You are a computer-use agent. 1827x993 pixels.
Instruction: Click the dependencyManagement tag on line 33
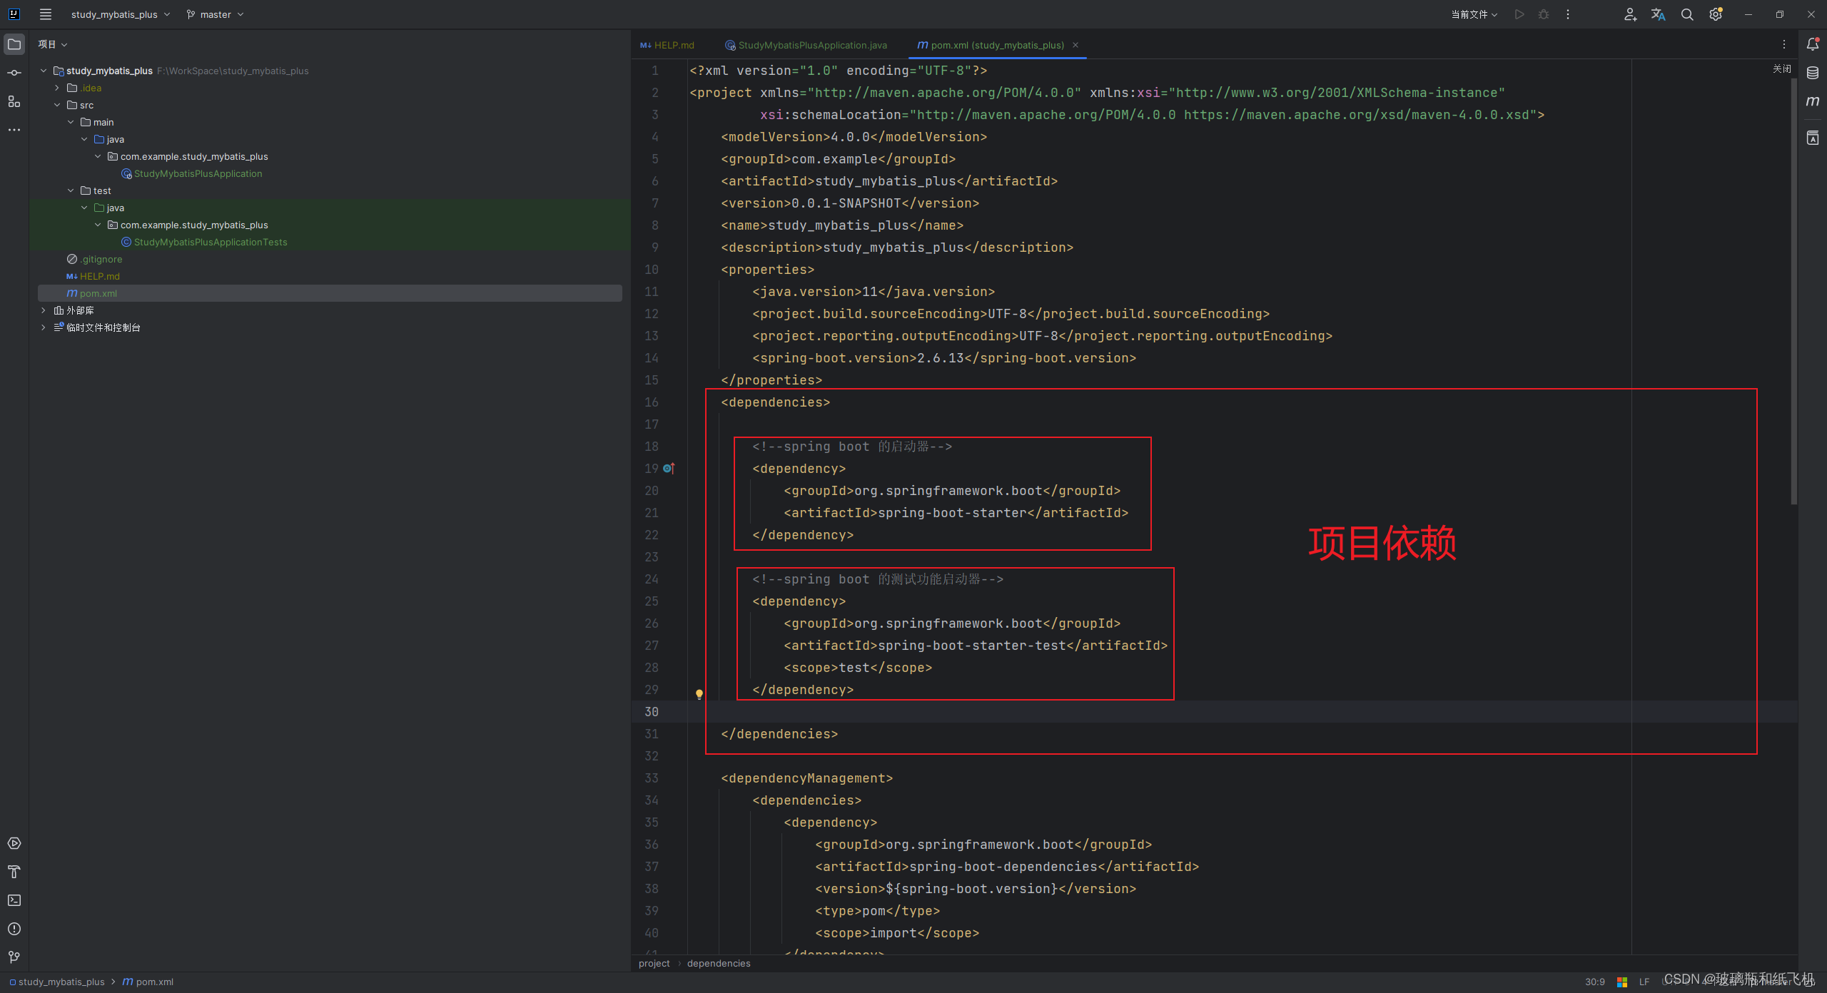tap(806, 778)
